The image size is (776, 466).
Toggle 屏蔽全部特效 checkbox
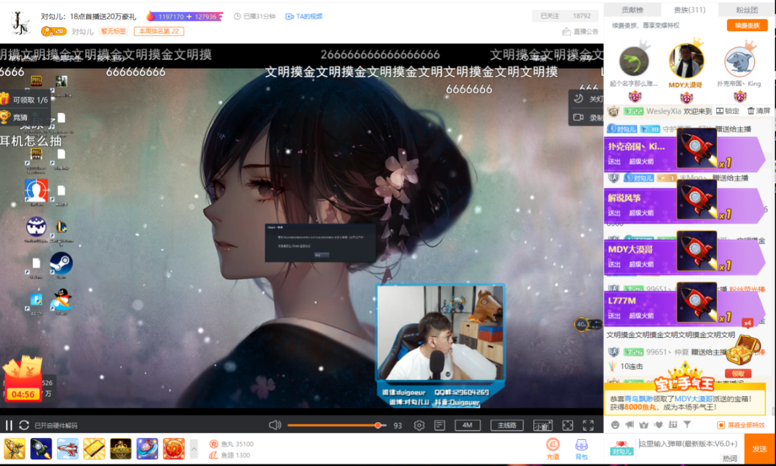point(721,425)
